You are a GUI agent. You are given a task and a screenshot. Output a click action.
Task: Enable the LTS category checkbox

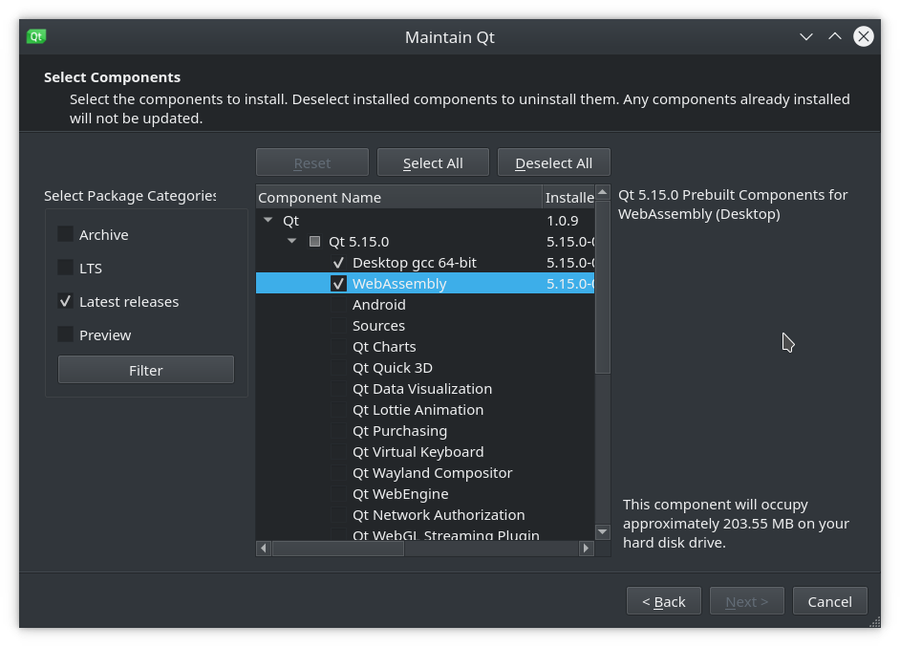click(x=65, y=268)
